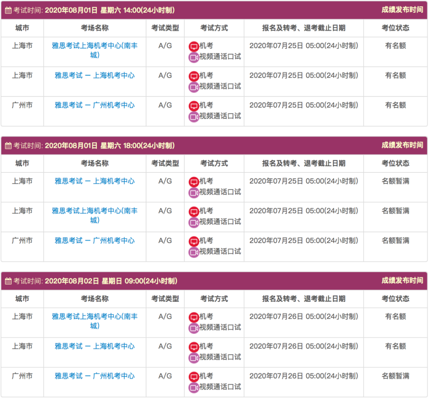The image size is (430, 399).
Task: Open 成绩发布时间 for 08月02日 09:00 exam
Action: click(402, 280)
